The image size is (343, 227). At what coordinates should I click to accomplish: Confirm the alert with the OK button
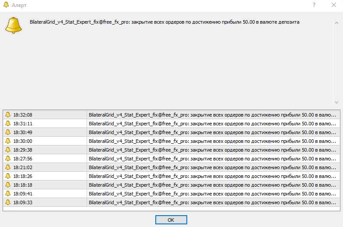pos(171,220)
